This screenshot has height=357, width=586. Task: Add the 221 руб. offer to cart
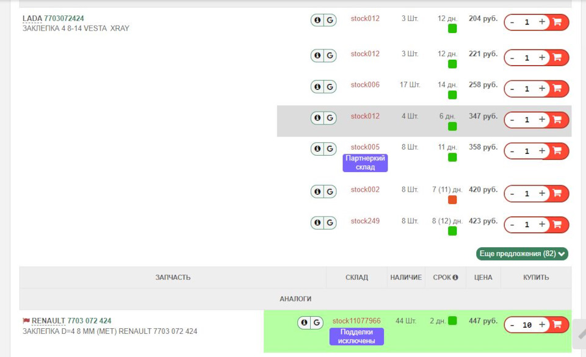click(557, 57)
